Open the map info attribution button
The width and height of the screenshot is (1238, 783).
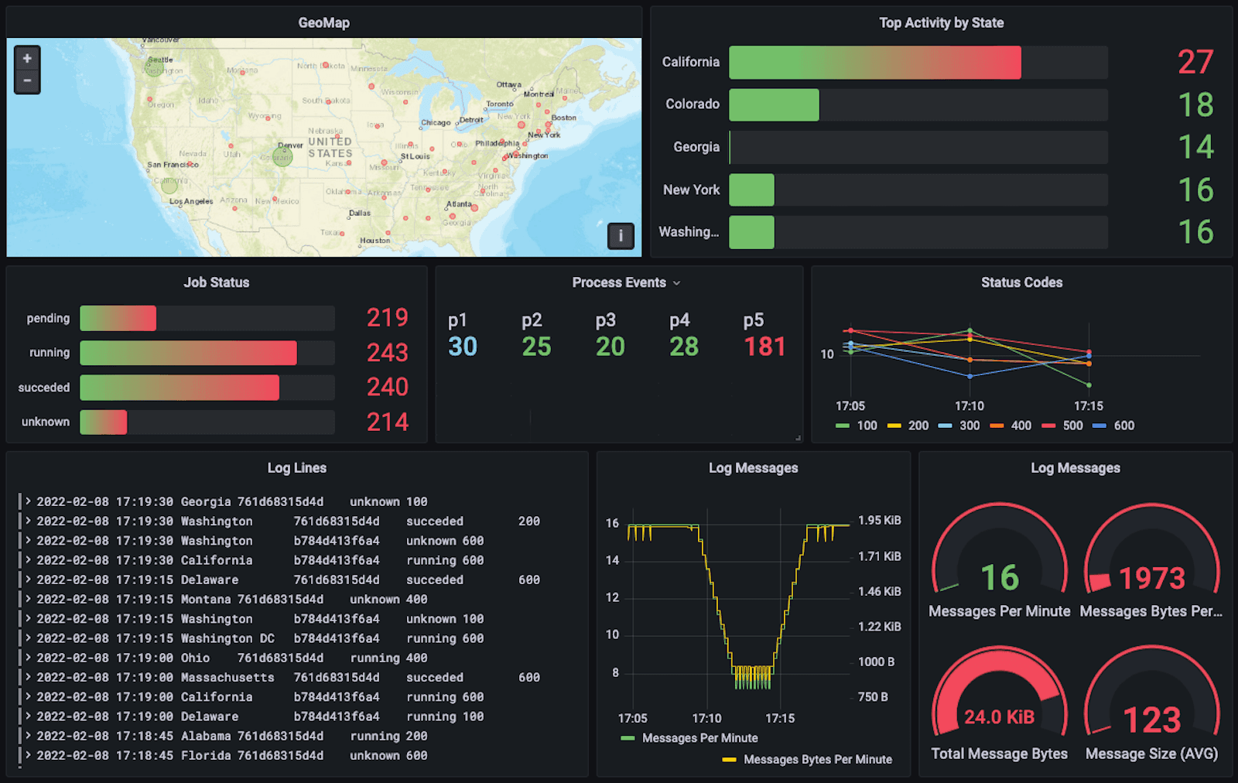click(x=621, y=235)
